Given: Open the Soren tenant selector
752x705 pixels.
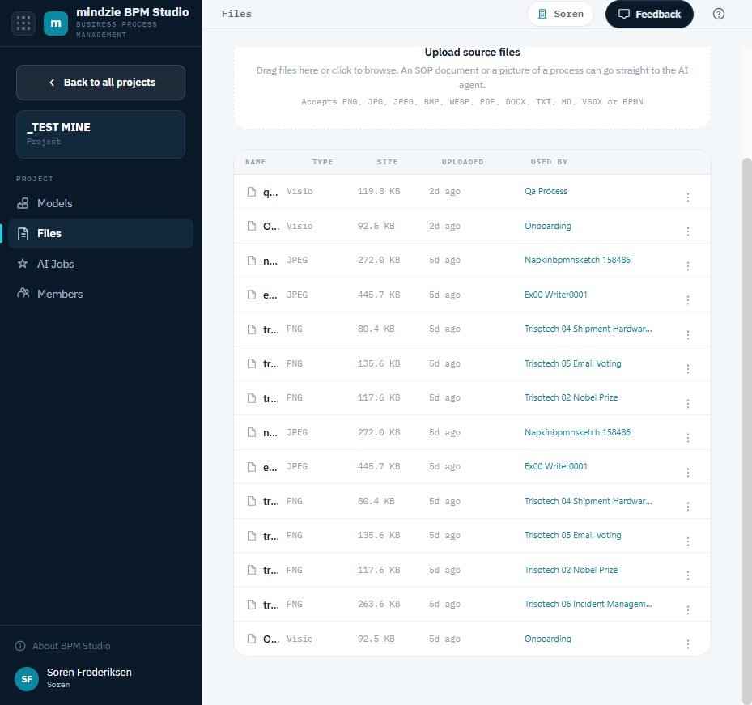Looking at the screenshot, I should point(560,14).
